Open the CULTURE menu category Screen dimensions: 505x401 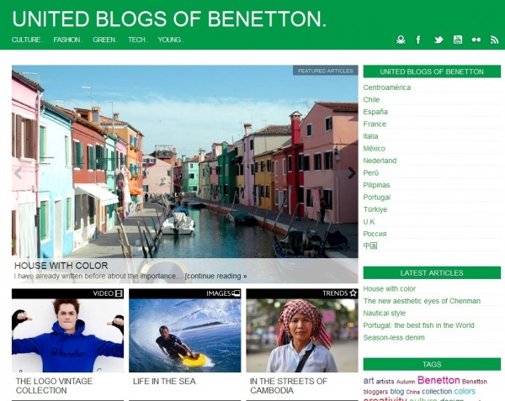[26, 40]
